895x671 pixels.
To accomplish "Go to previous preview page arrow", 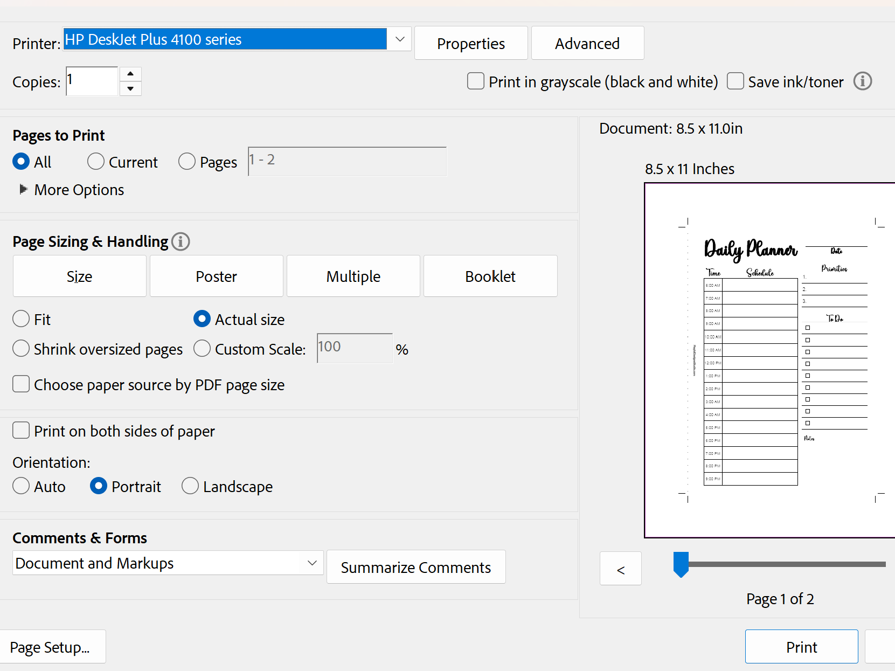I will click(620, 569).
